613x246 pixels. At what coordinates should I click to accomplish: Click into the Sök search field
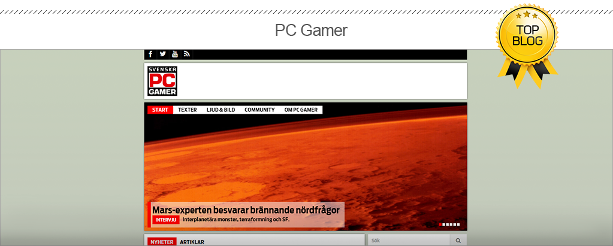pyautogui.click(x=407, y=241)
